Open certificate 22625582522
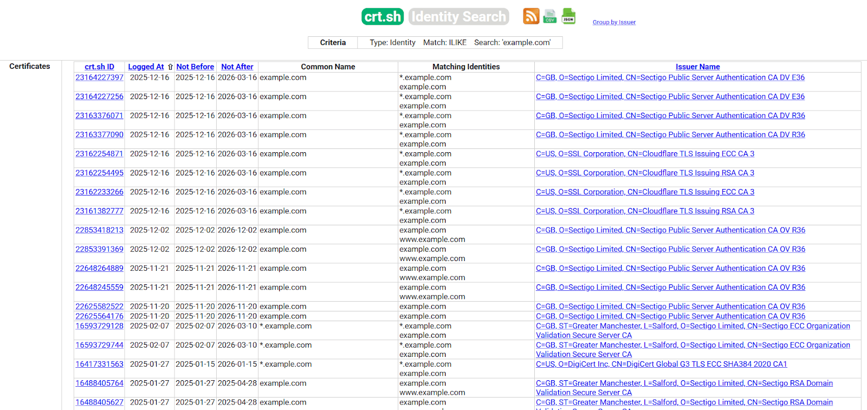867x410 pixels. point(99,307)
